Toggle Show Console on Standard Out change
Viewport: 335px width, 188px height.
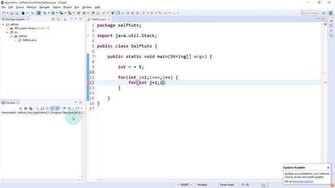pos(52,109)
